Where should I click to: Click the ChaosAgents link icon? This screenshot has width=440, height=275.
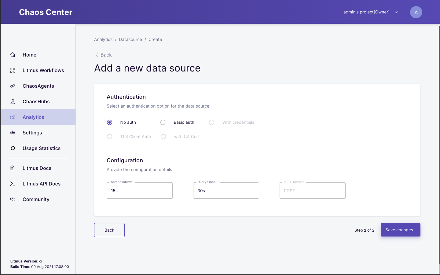point(13,86)
